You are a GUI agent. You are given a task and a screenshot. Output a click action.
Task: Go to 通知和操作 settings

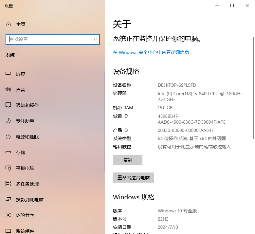[52, 105]
